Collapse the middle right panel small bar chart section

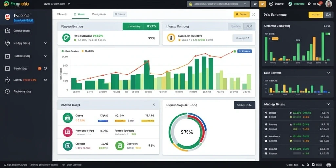click(329, 73)
